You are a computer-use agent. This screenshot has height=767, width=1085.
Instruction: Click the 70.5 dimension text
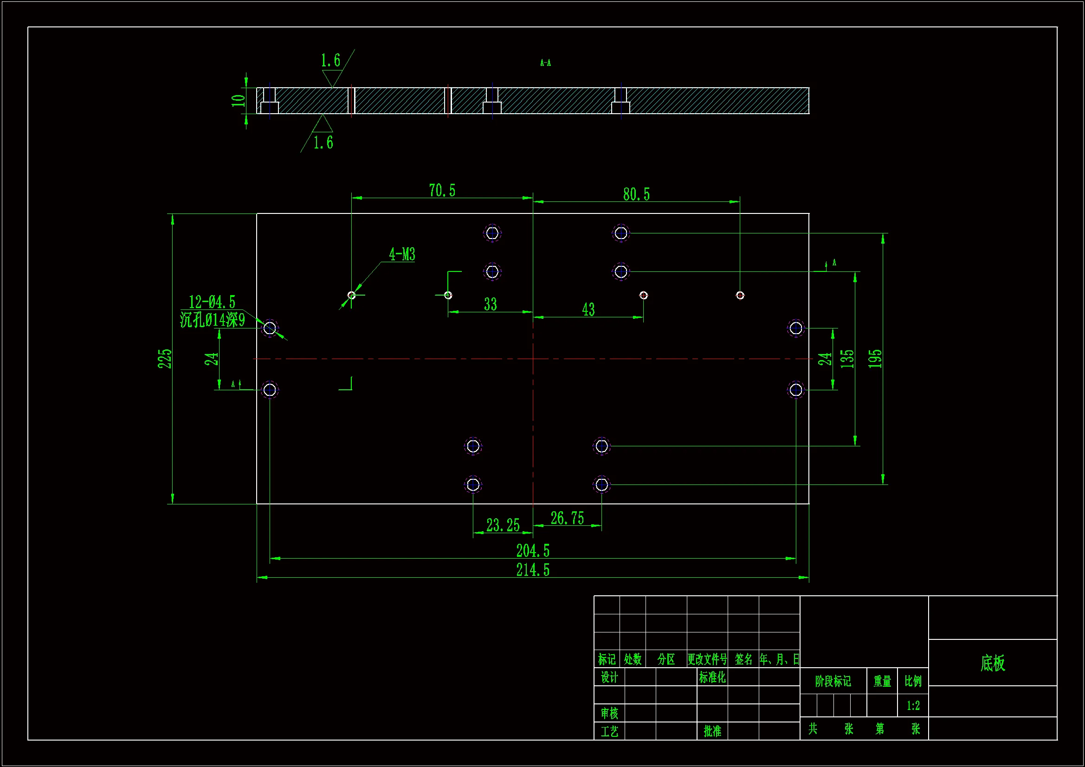pyautogui.click(x=442, y=190)
